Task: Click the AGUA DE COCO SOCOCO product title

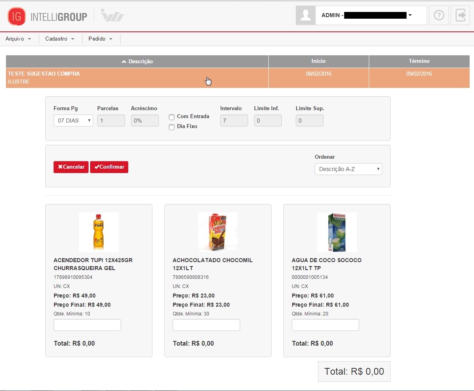Action: pos(327,264)
